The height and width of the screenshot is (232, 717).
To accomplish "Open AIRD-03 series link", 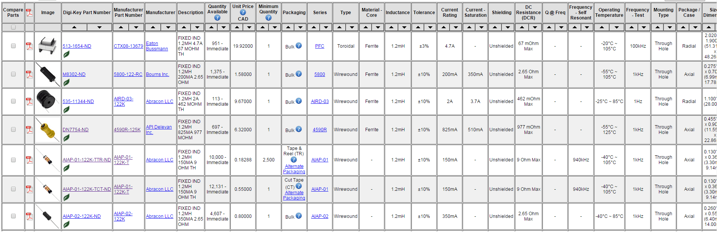I will pos(320,101).
